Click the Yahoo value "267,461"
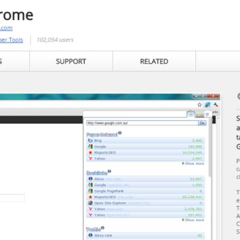This screenshot has height=240, width=240. coord(195,215)
